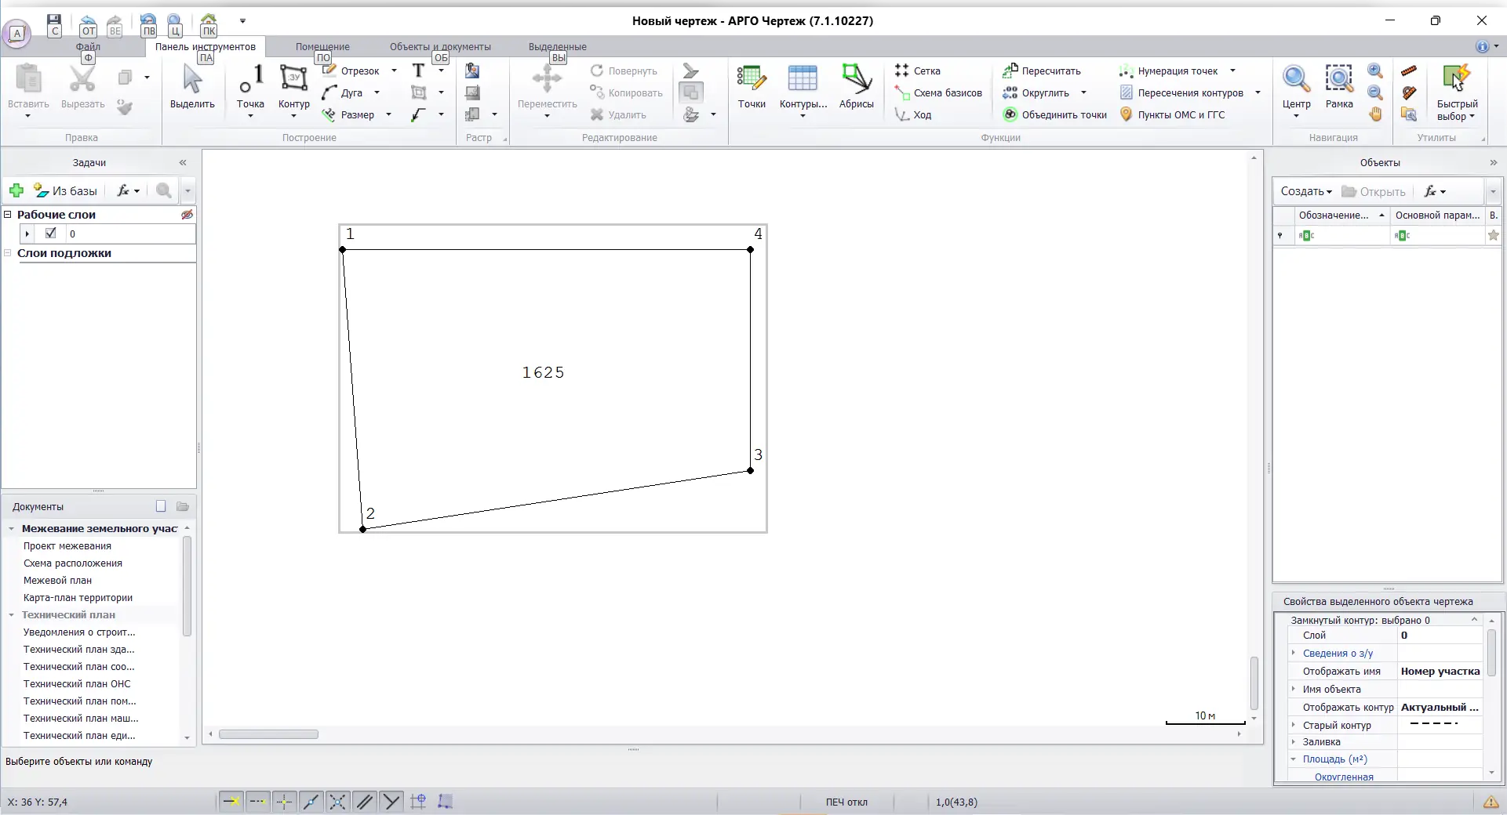1507x815 pixels.
Task: Click the green plus add task icon
Action: coord(16,190)
